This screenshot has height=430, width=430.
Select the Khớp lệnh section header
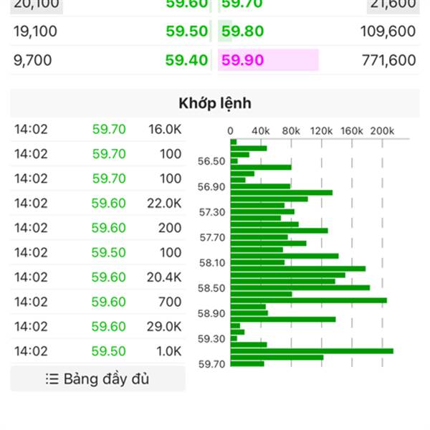(215, 103)
